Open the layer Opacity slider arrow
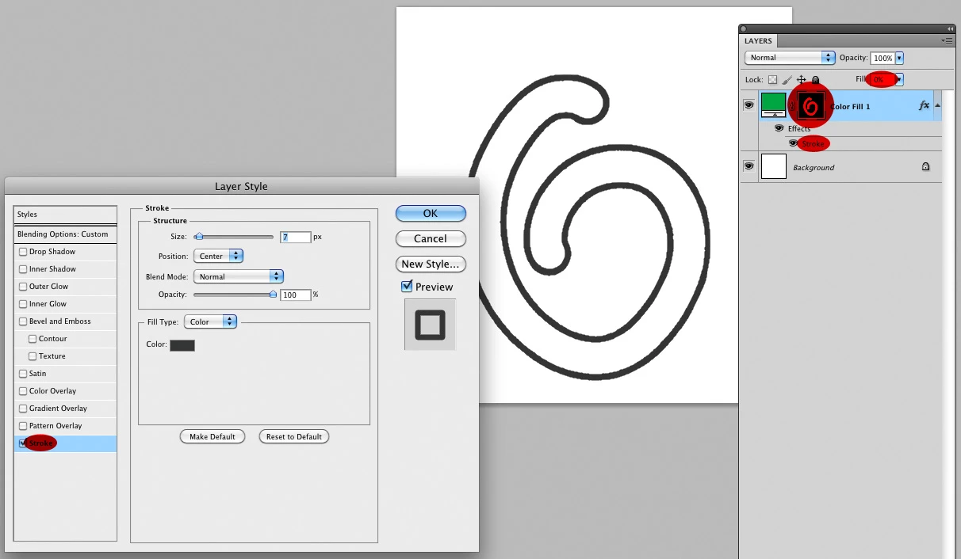This screenshot has height=559, width=961. (899, 58)
